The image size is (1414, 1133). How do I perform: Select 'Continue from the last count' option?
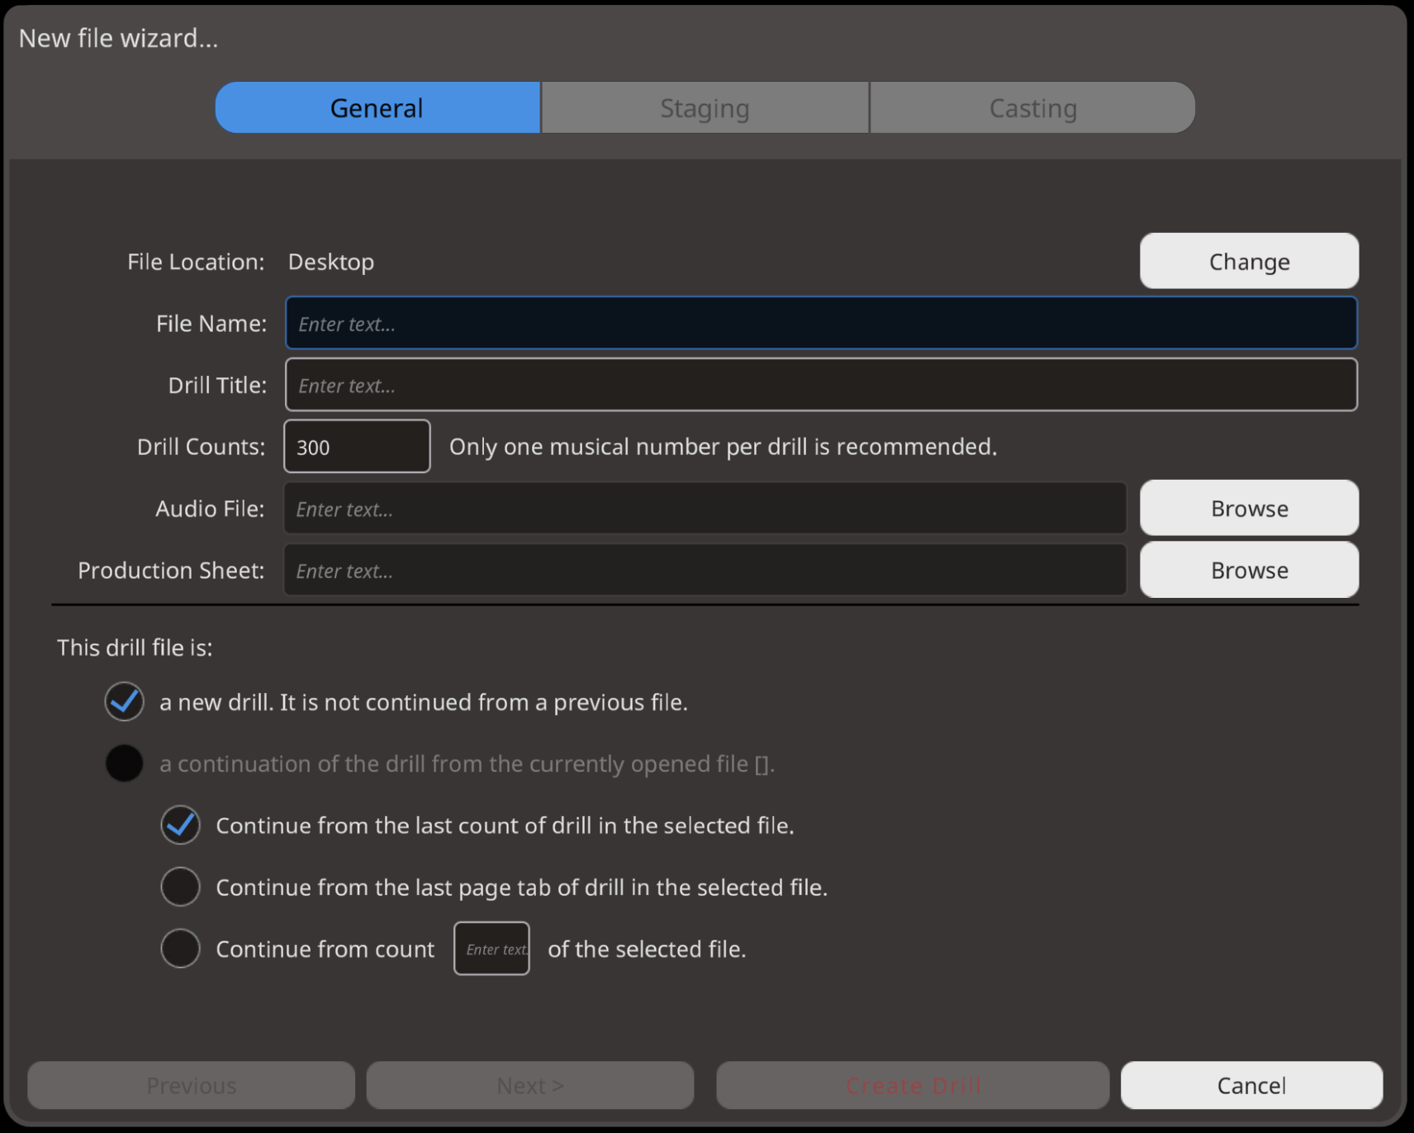coord(181,826)
